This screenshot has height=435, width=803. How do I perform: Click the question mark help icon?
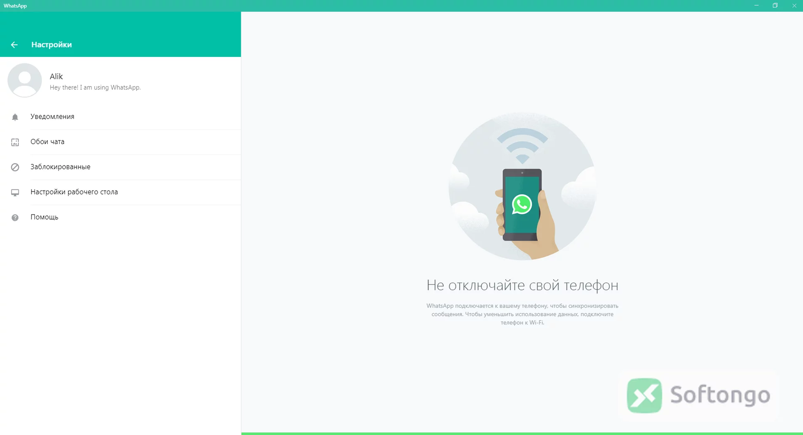(x=15, y=217)
